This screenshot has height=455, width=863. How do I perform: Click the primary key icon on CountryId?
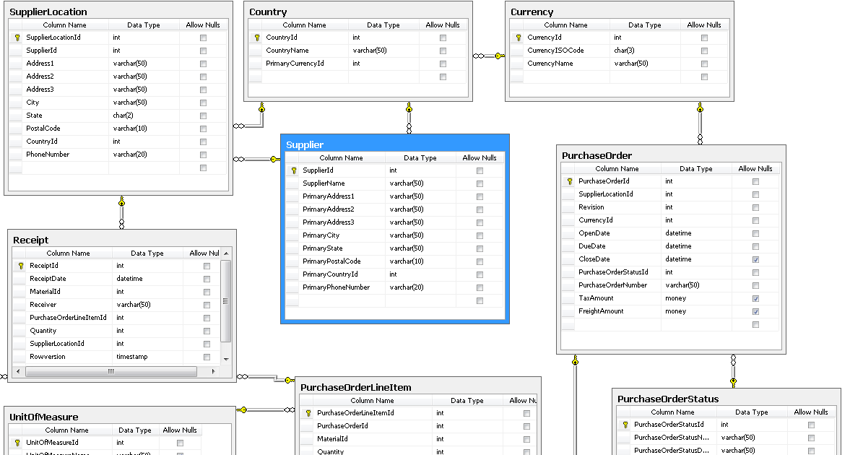tap(256, 37)
